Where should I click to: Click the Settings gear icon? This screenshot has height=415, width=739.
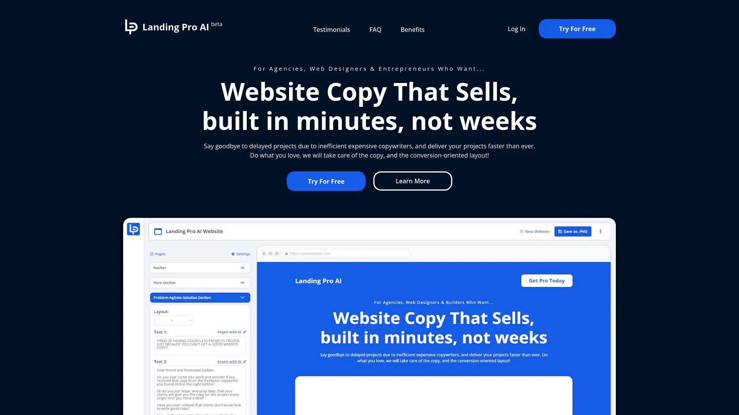pyautogui.click(x=233, y=254)
